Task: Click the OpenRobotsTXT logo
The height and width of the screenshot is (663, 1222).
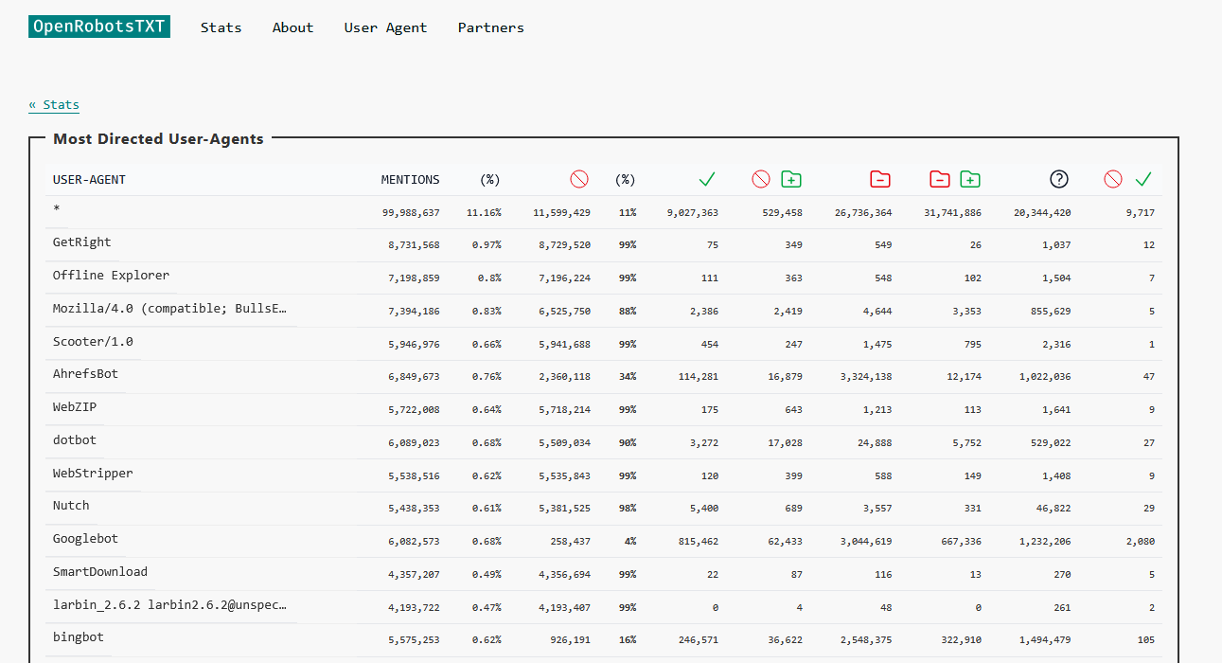Action: (99, 27)
